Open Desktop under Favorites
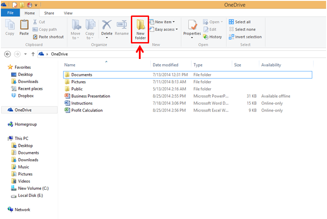The width and height of the screenshot is (327, 219). pos(22,74)
